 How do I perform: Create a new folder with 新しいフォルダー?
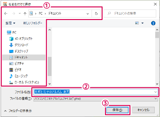click(33, 23)
